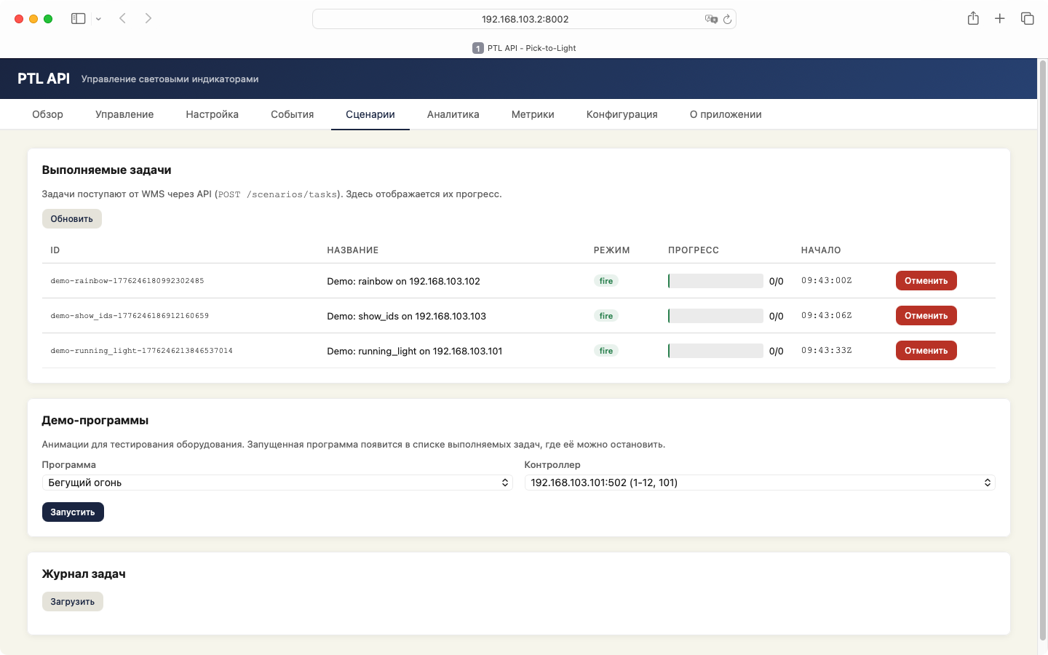Go to the Метрики tab

[533, 114]
